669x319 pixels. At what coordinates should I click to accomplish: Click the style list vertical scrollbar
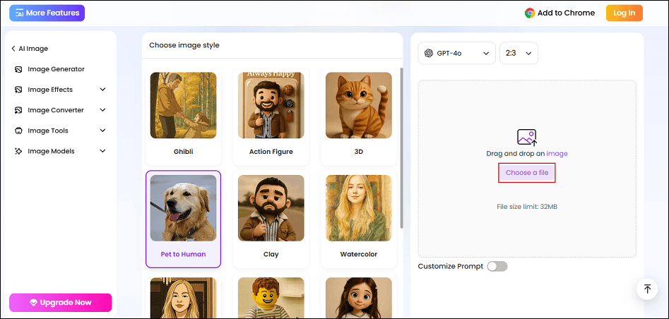402,148
